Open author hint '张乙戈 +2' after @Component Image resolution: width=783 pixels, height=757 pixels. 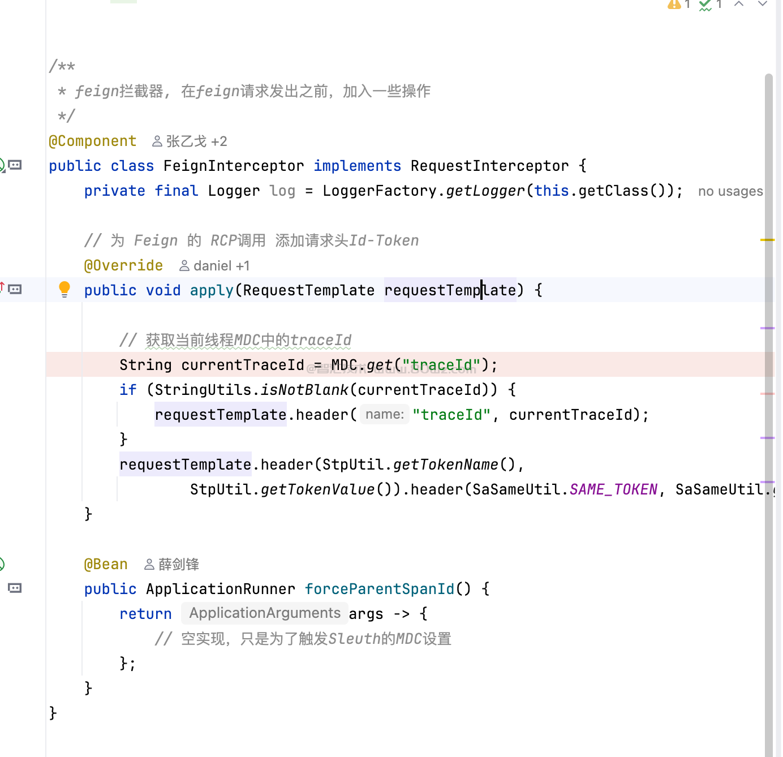[x=190, y=141]
